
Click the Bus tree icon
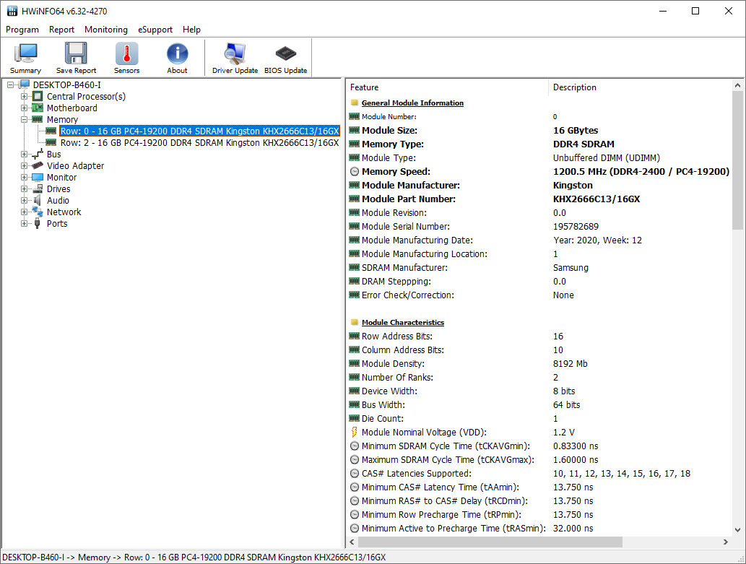(38, 155)
